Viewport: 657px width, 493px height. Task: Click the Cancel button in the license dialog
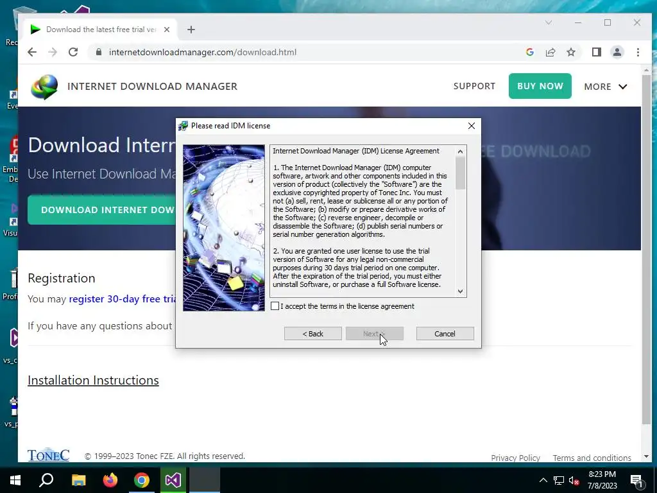(x=445, y=334)
